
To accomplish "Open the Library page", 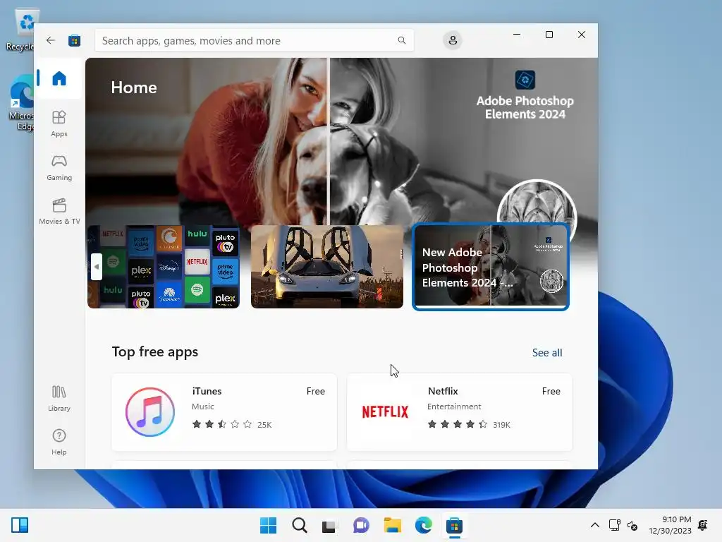I will (x=59, y=398).
